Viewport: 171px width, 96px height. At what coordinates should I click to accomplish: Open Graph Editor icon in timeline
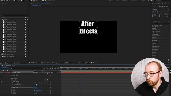(58, 68)
